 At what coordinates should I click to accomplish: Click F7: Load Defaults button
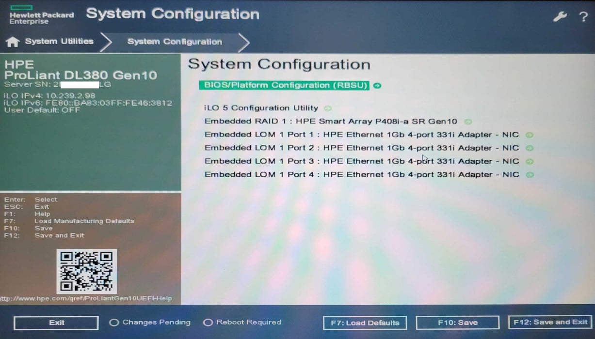coord(365,323)
